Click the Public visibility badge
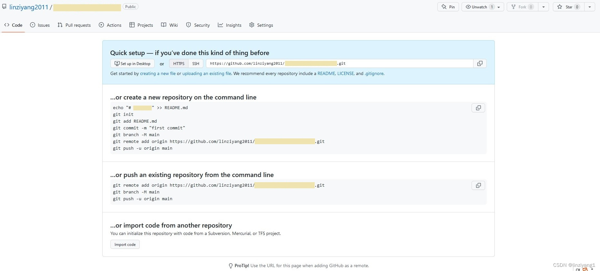Viewport: 600px width, 271px height. (130, 6)
